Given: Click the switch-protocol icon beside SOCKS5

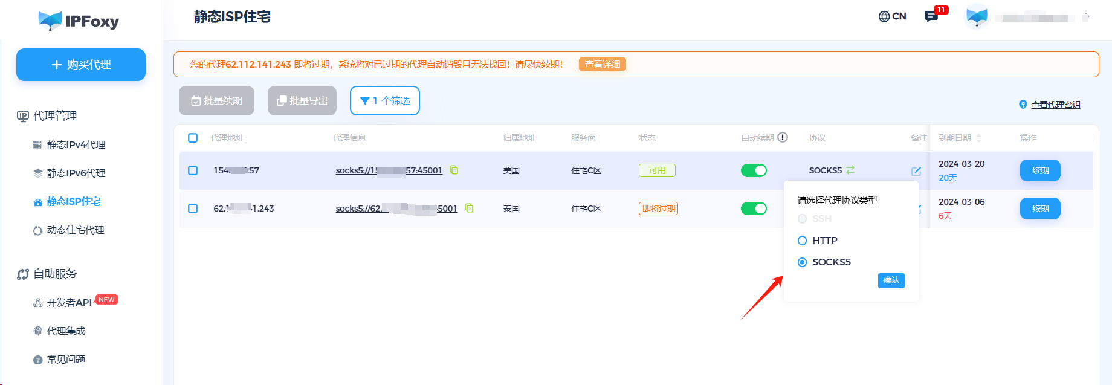Looking at the screenshot, I should [850, 170].
